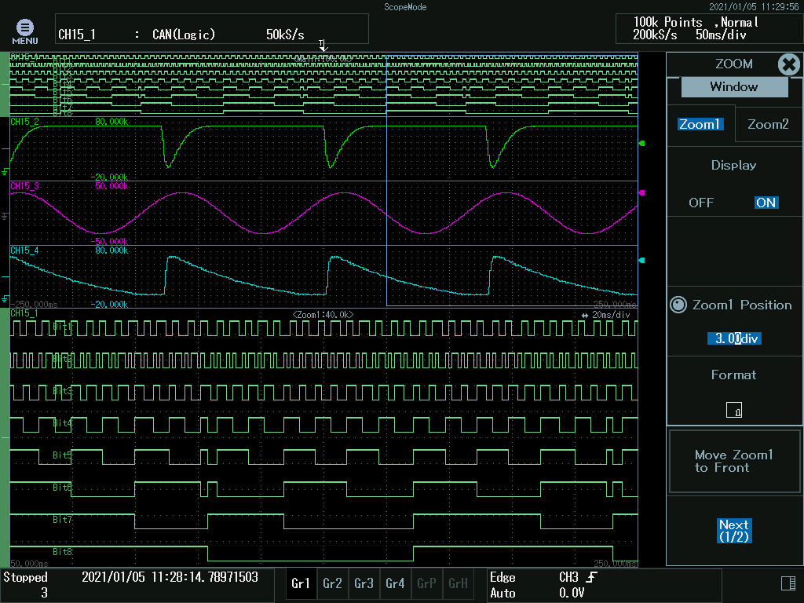The width and height of the screenshot is (804, 603).
Task: Set Zoom1 display to ON
Action: coord(766,203)
